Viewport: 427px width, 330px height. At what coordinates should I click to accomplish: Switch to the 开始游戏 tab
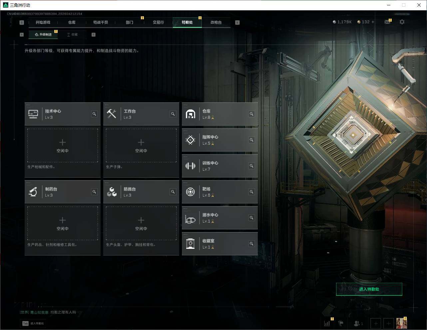(x=43, y=22)
